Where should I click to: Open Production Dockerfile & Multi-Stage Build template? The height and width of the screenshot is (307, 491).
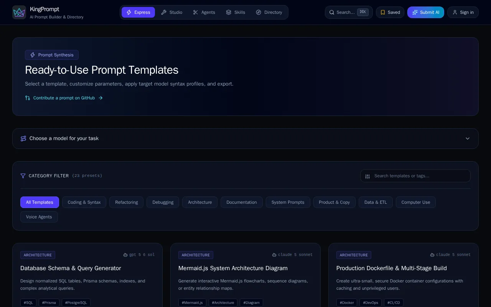pos(392,268)
